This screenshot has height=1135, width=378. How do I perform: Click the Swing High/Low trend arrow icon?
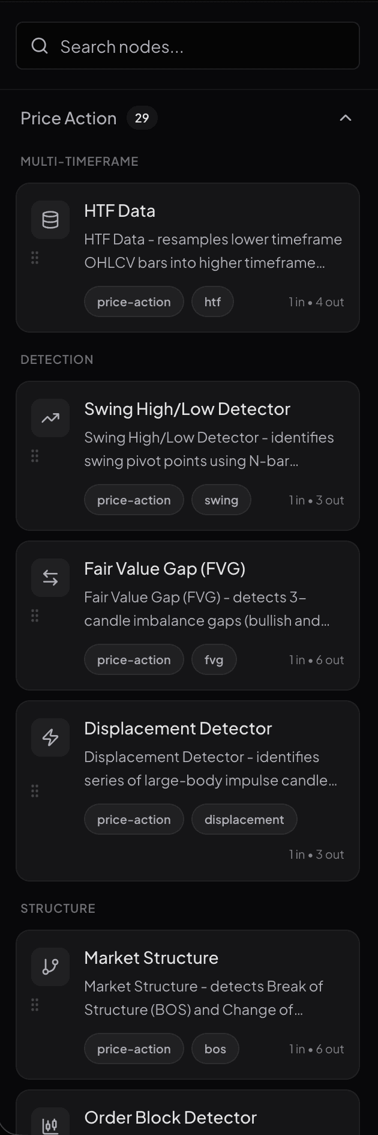tap(50, 418)
